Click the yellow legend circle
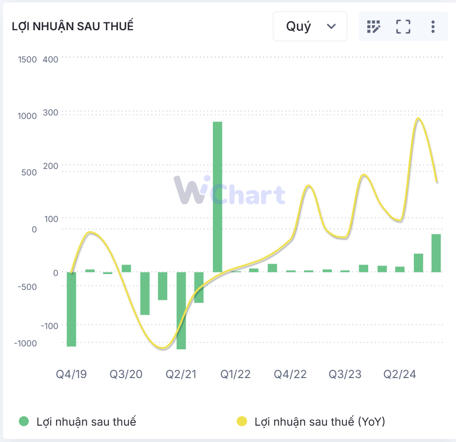The height and width of the screenshot is (442, 456). [x=242, y=422]
